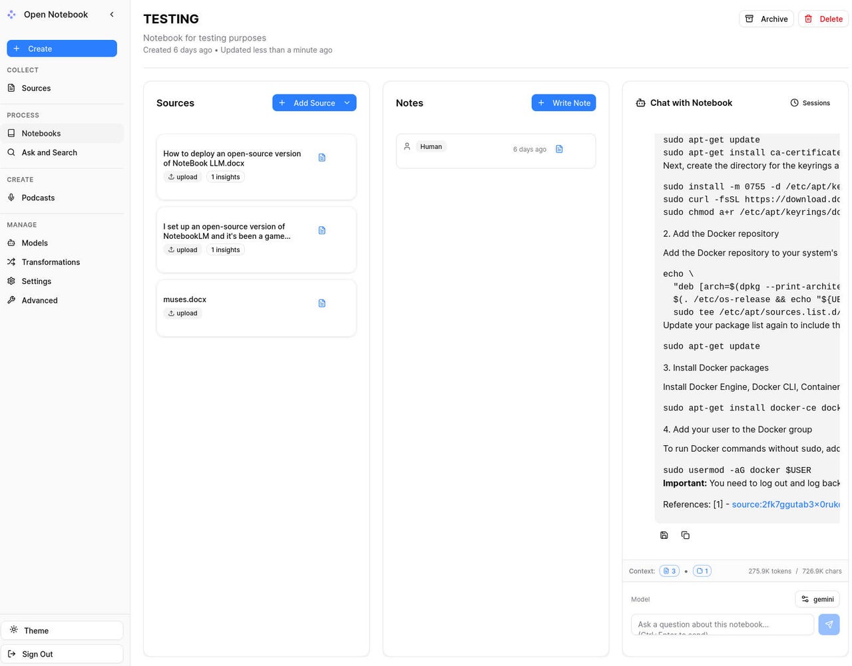Send the chat message arrow button
Viewport: 852px width, 666px height.
click(829, 624)
